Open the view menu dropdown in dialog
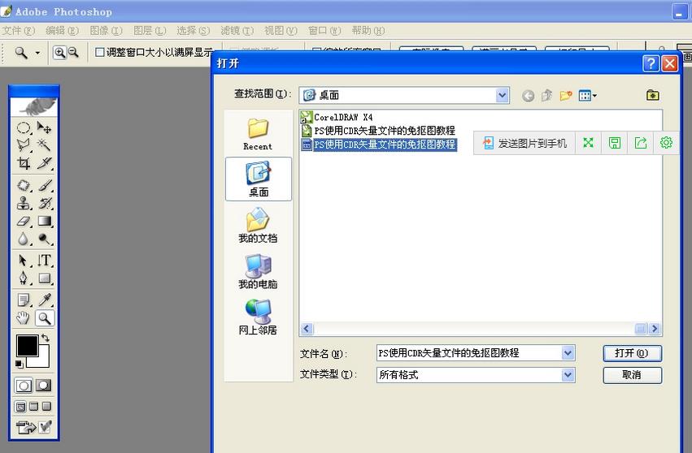 [x=587, y=95]
